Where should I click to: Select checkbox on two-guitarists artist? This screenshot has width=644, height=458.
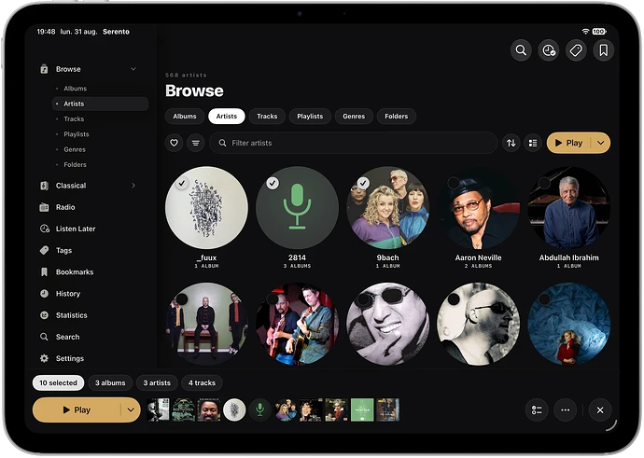pos(273,299)
